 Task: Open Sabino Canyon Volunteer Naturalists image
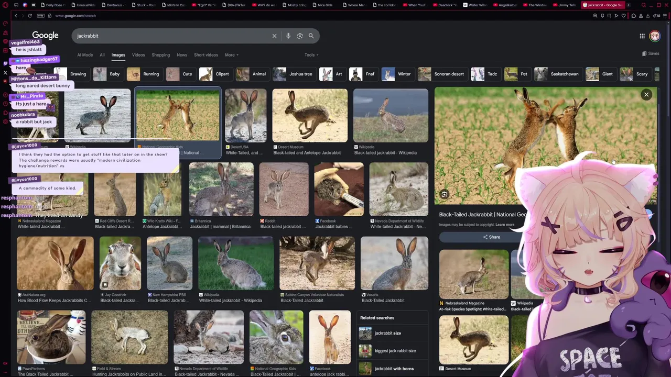coord(317,263)
